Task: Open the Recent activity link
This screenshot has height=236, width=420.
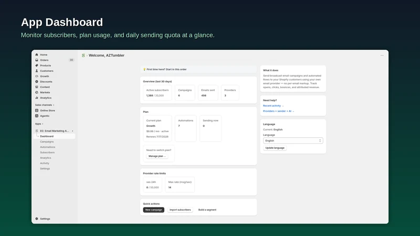Action: point(273,106)
